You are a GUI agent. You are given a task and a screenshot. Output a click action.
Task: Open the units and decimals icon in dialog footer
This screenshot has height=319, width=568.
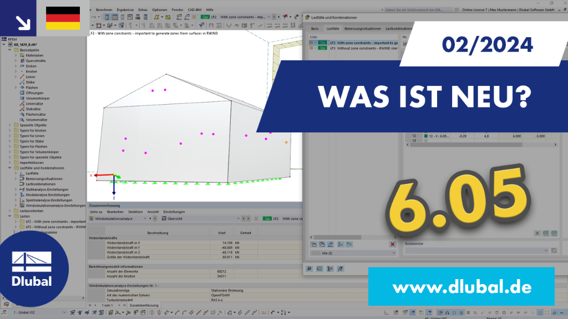(319, 269)
